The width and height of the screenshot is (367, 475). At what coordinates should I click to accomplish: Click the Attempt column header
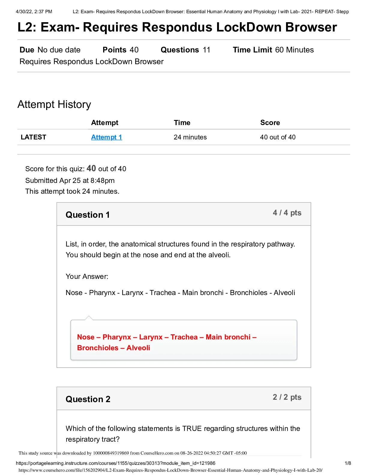pyautogui.click(x=105, y=123)
